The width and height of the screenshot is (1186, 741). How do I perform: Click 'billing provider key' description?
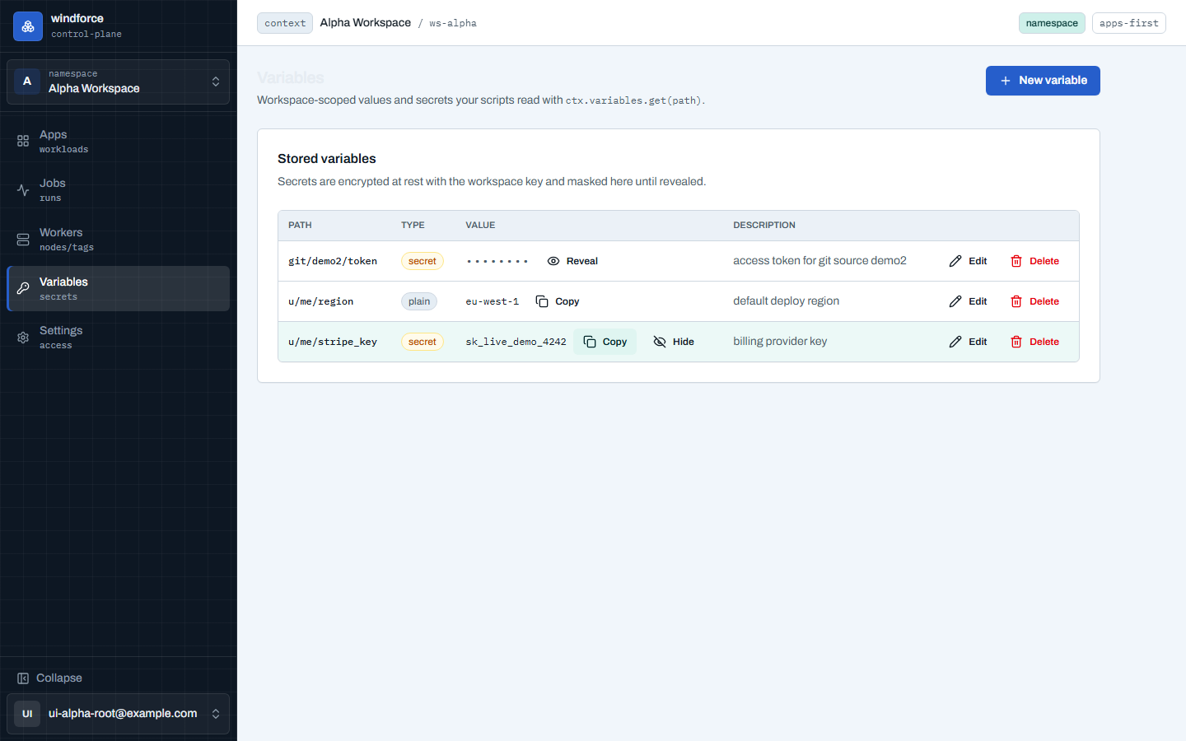780,342
